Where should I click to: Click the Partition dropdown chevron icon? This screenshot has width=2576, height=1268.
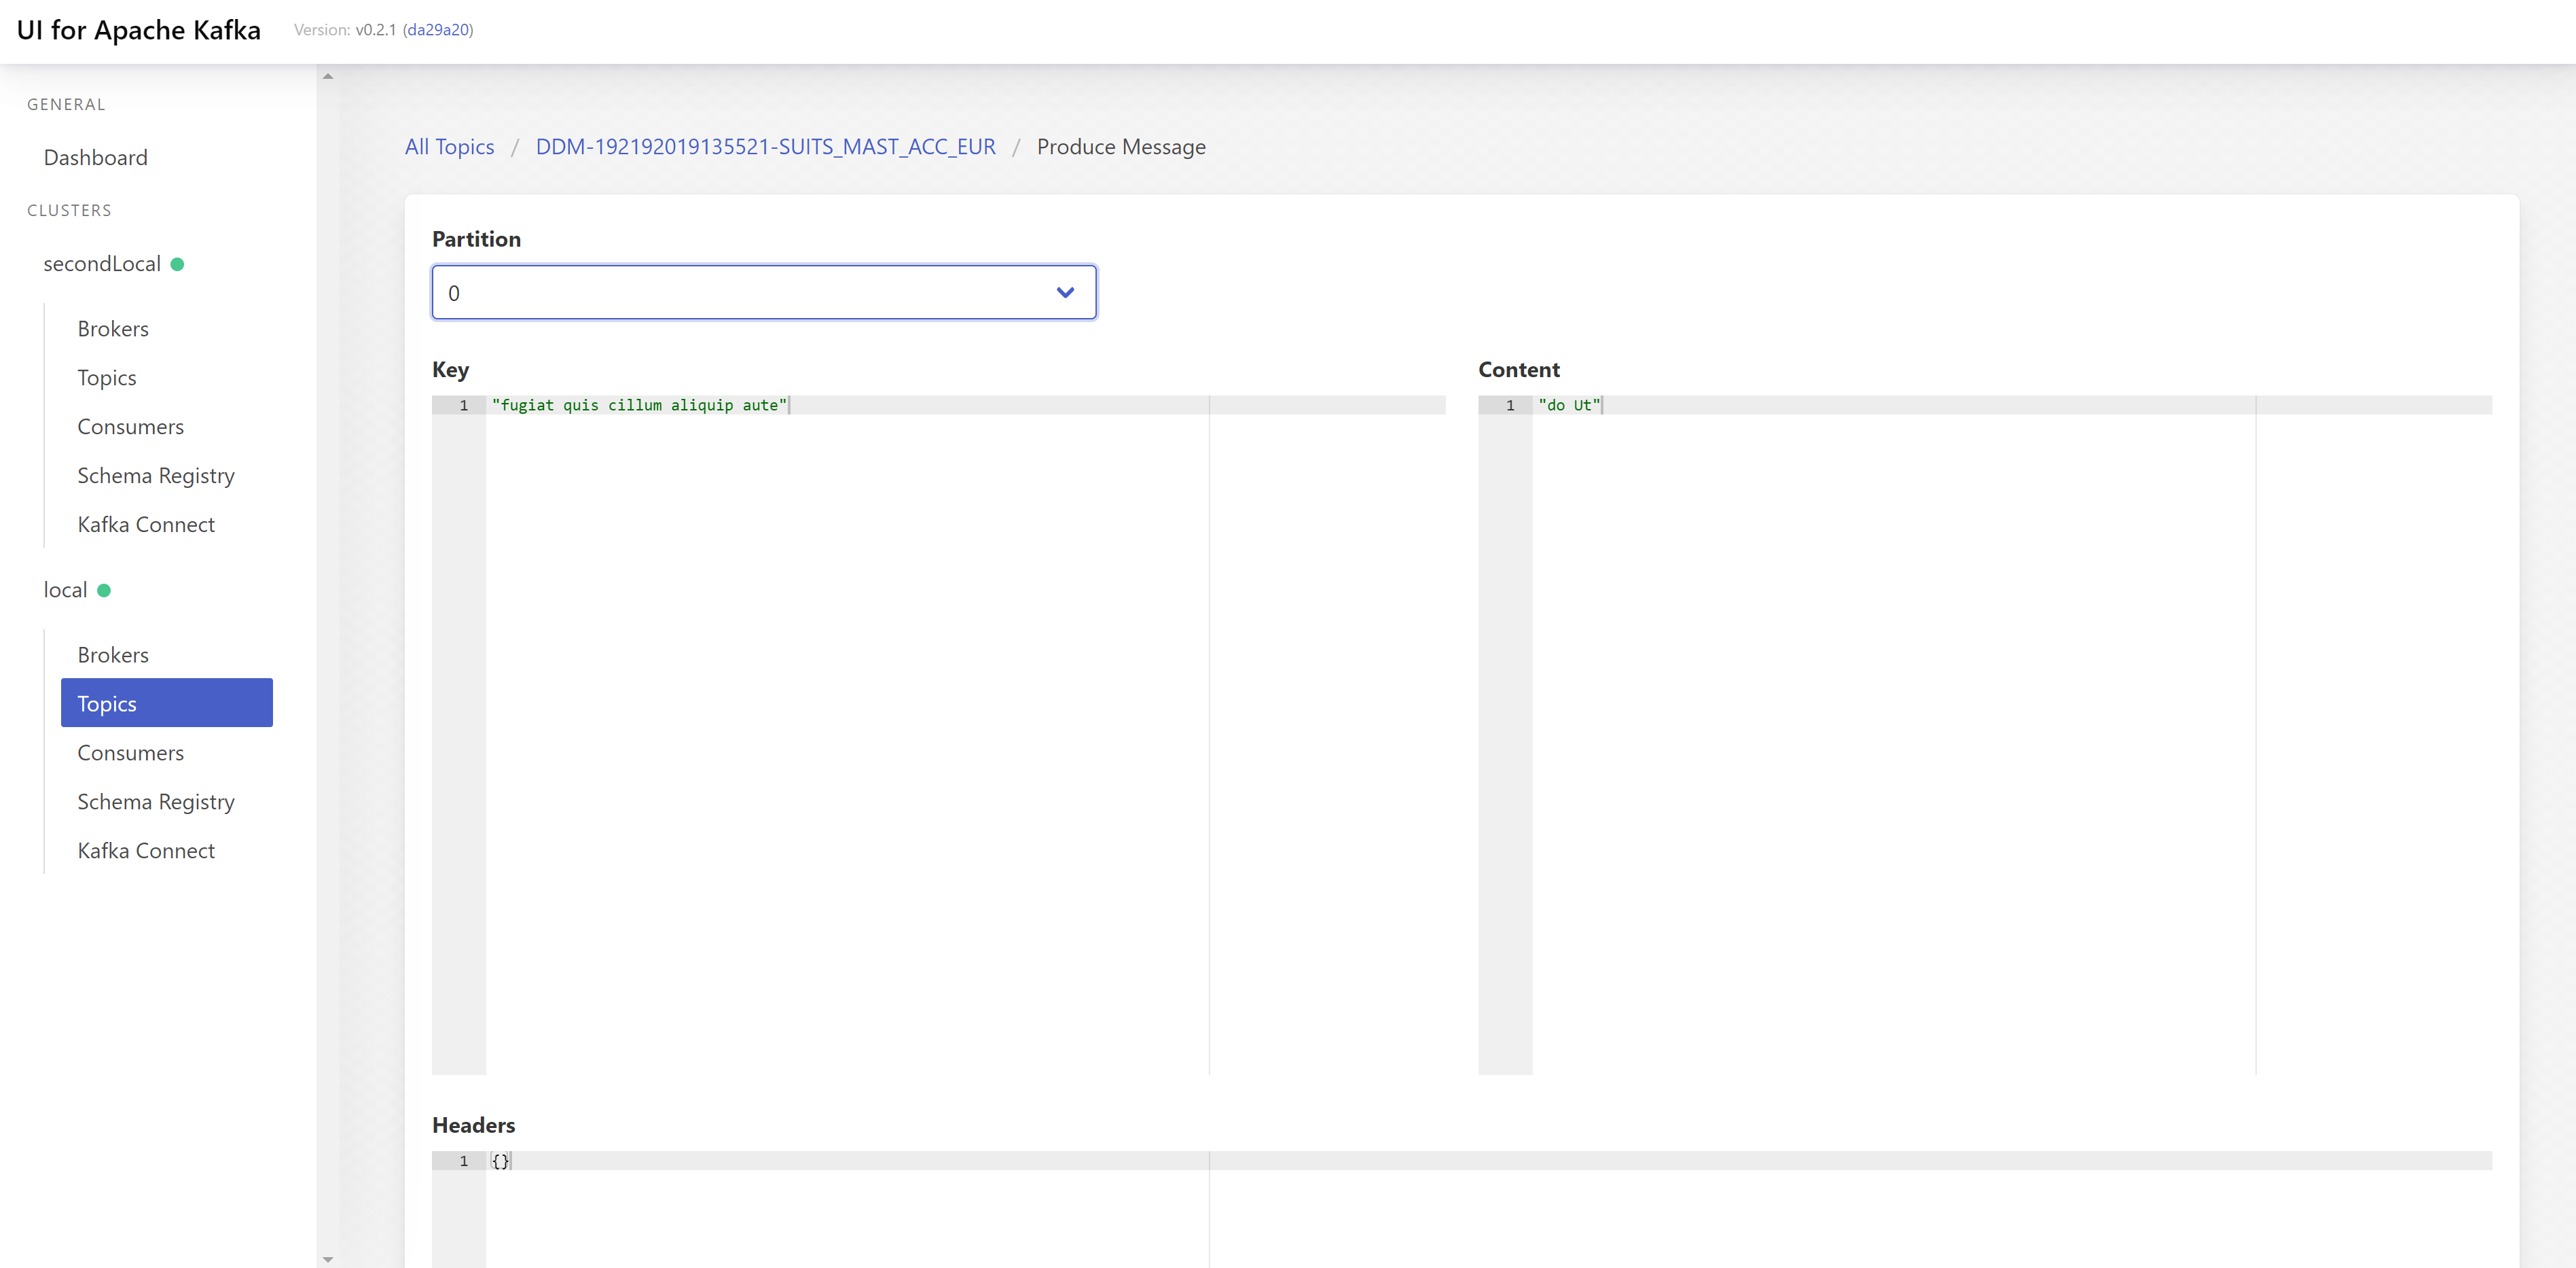pos(1065,292)
